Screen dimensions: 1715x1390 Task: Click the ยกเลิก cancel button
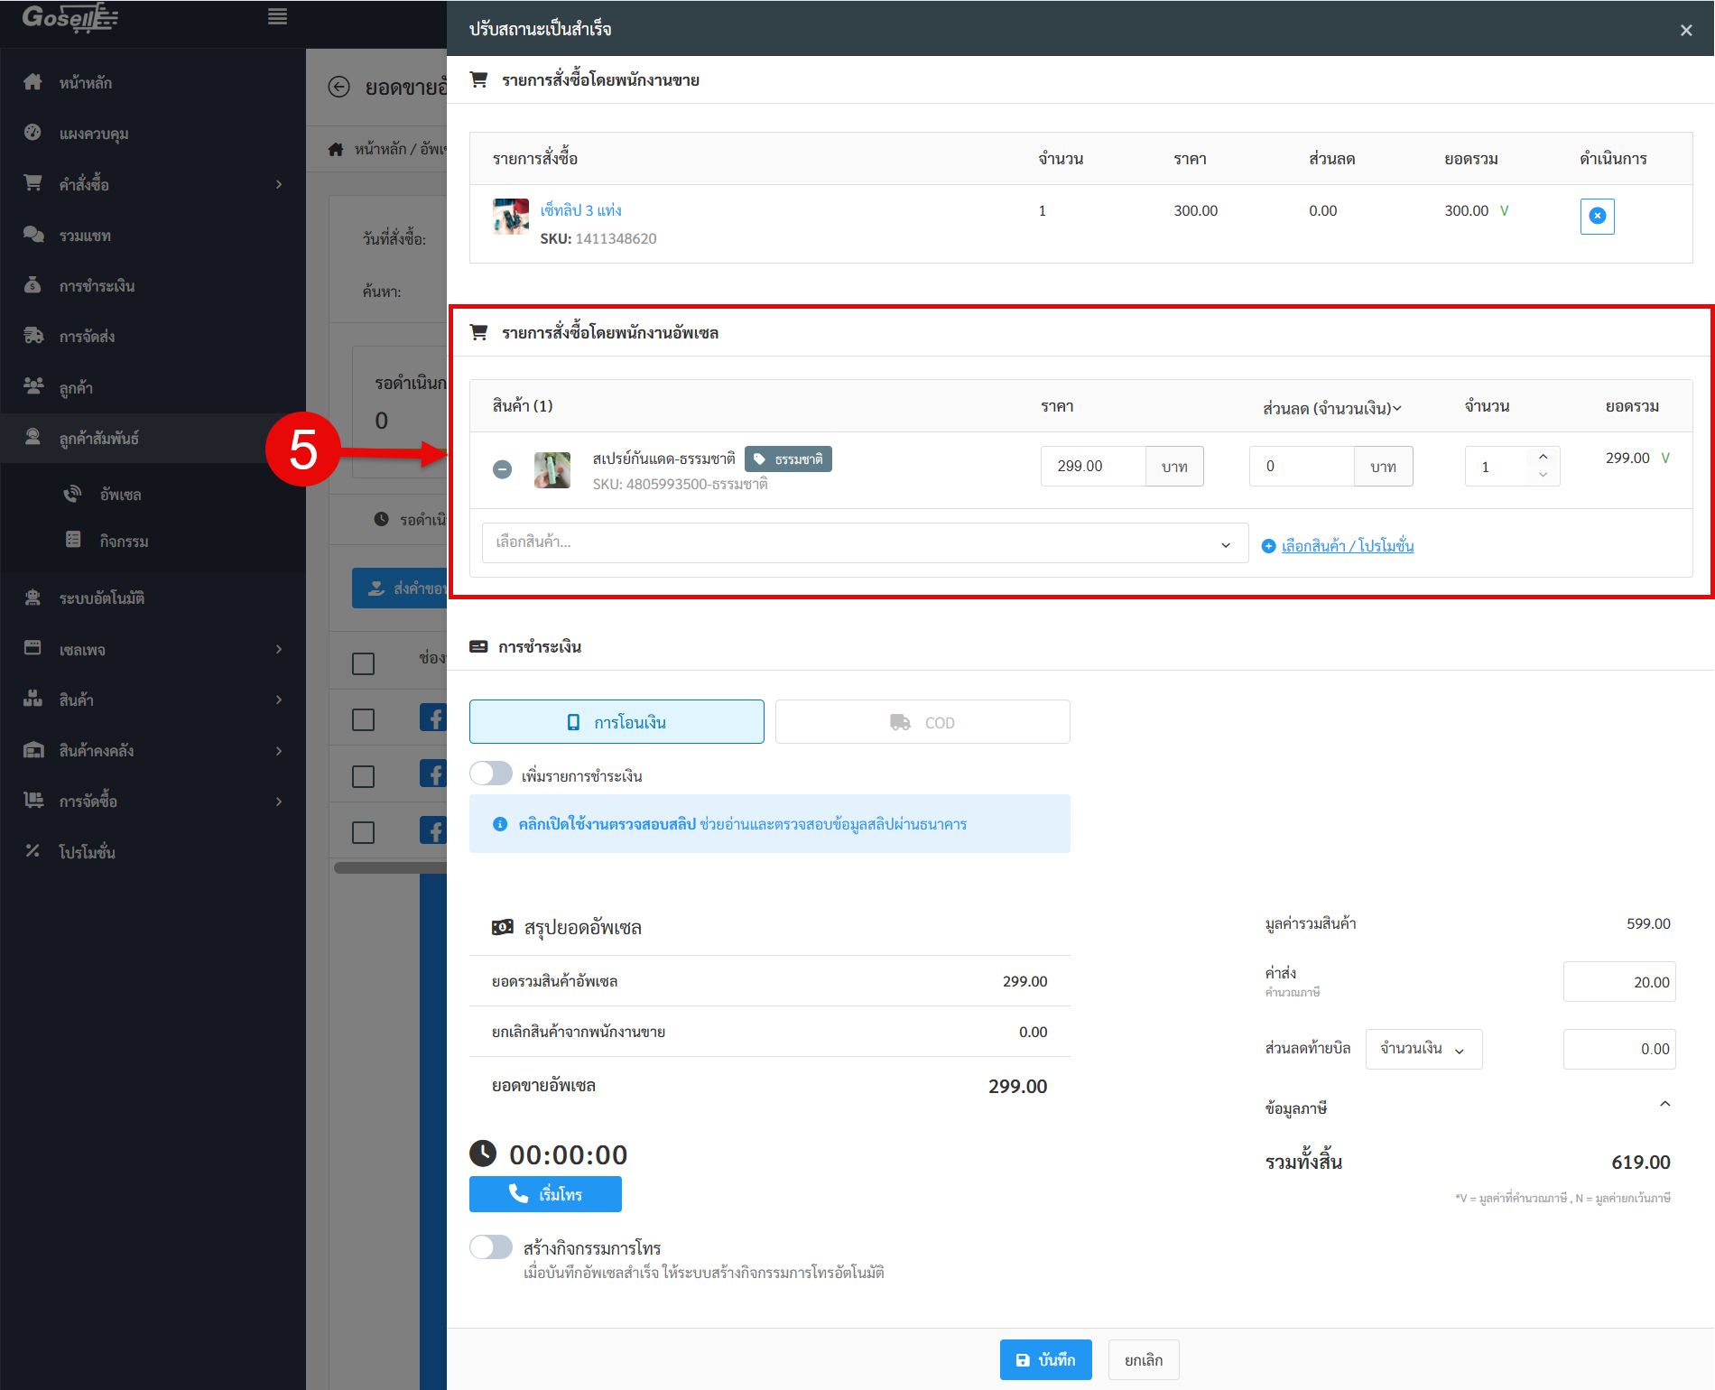[1144, 1359]
